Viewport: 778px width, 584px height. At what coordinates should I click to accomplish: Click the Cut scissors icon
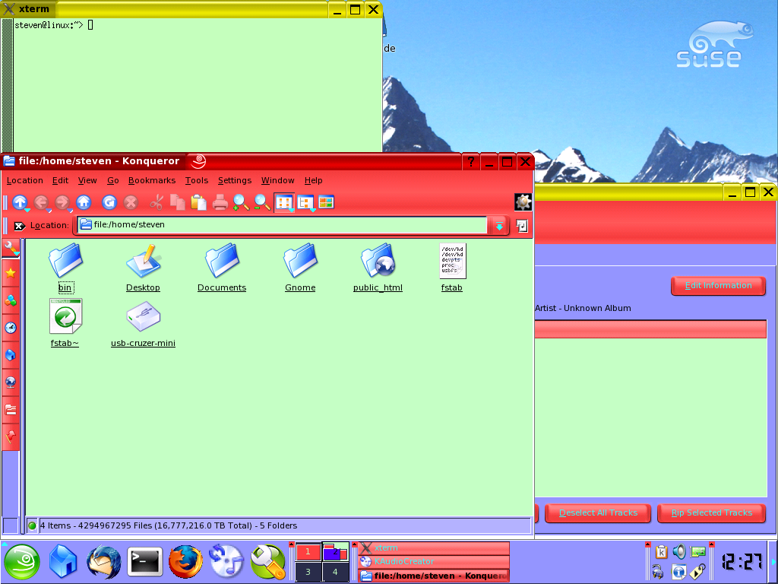click(157, 202)
